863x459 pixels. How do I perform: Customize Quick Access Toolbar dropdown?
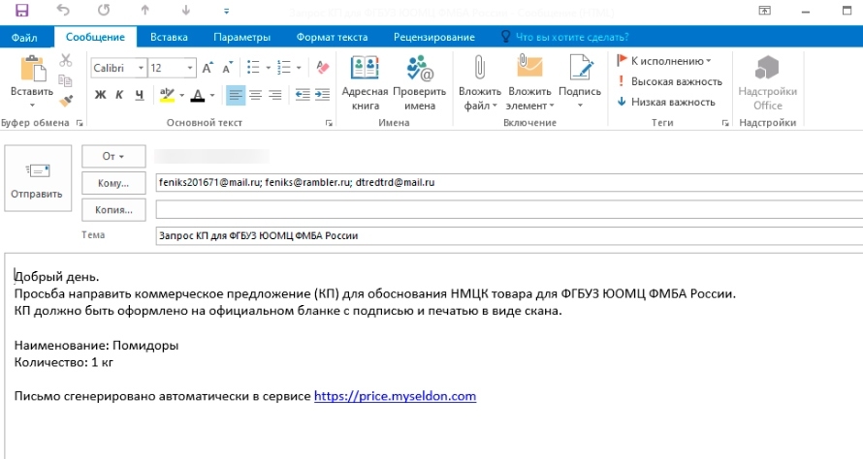tap(226, 11)
